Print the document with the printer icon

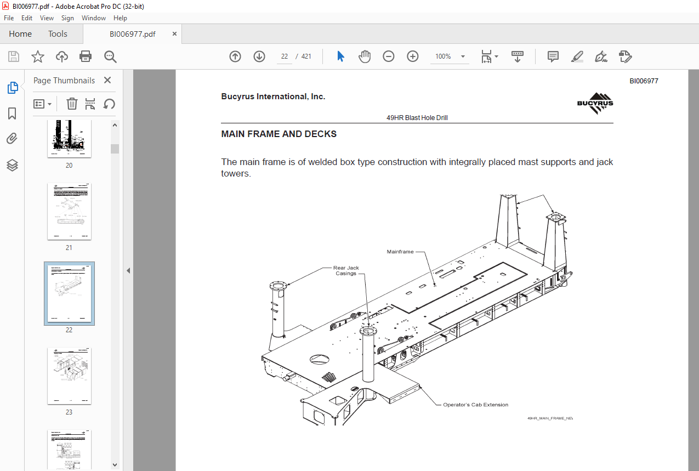pos(86,56)
